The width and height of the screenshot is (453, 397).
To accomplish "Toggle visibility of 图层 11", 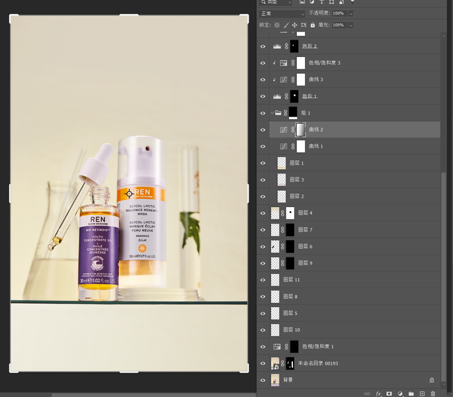I will point(263,280).
